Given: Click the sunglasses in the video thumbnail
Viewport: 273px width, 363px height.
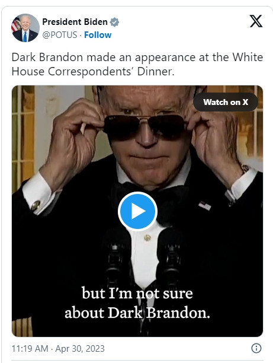Looking at the screenshot, I should click(145, 127).
